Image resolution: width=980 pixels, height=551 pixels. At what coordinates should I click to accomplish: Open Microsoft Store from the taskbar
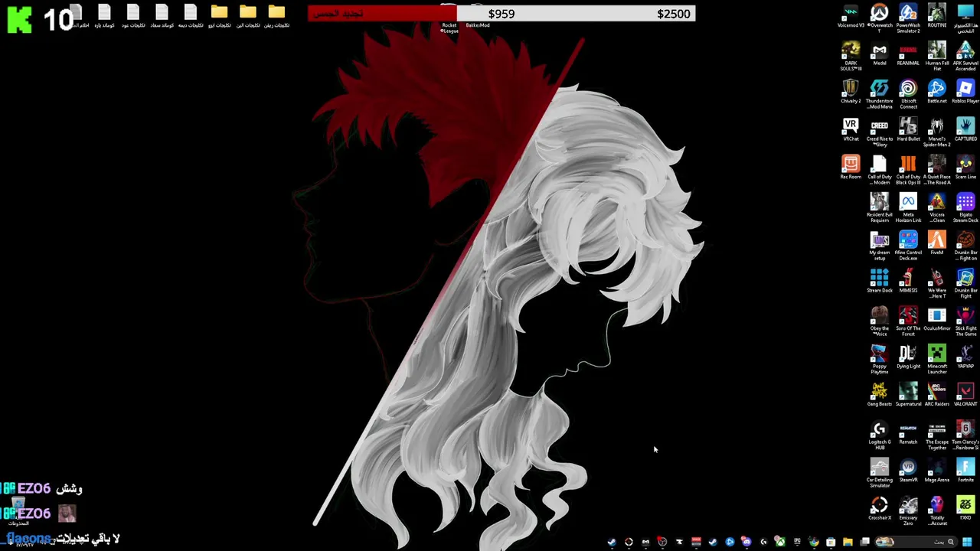pos(831,542)
